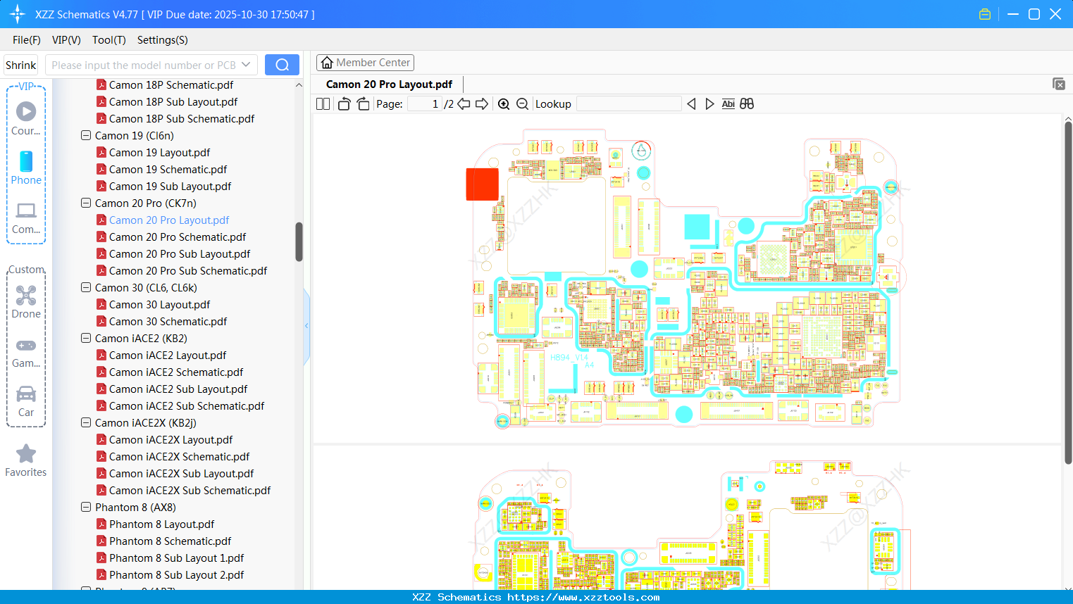Toggle the Abi text match option
The width and height of the screenshot is (1073, 604).
[x=728, y=104]
